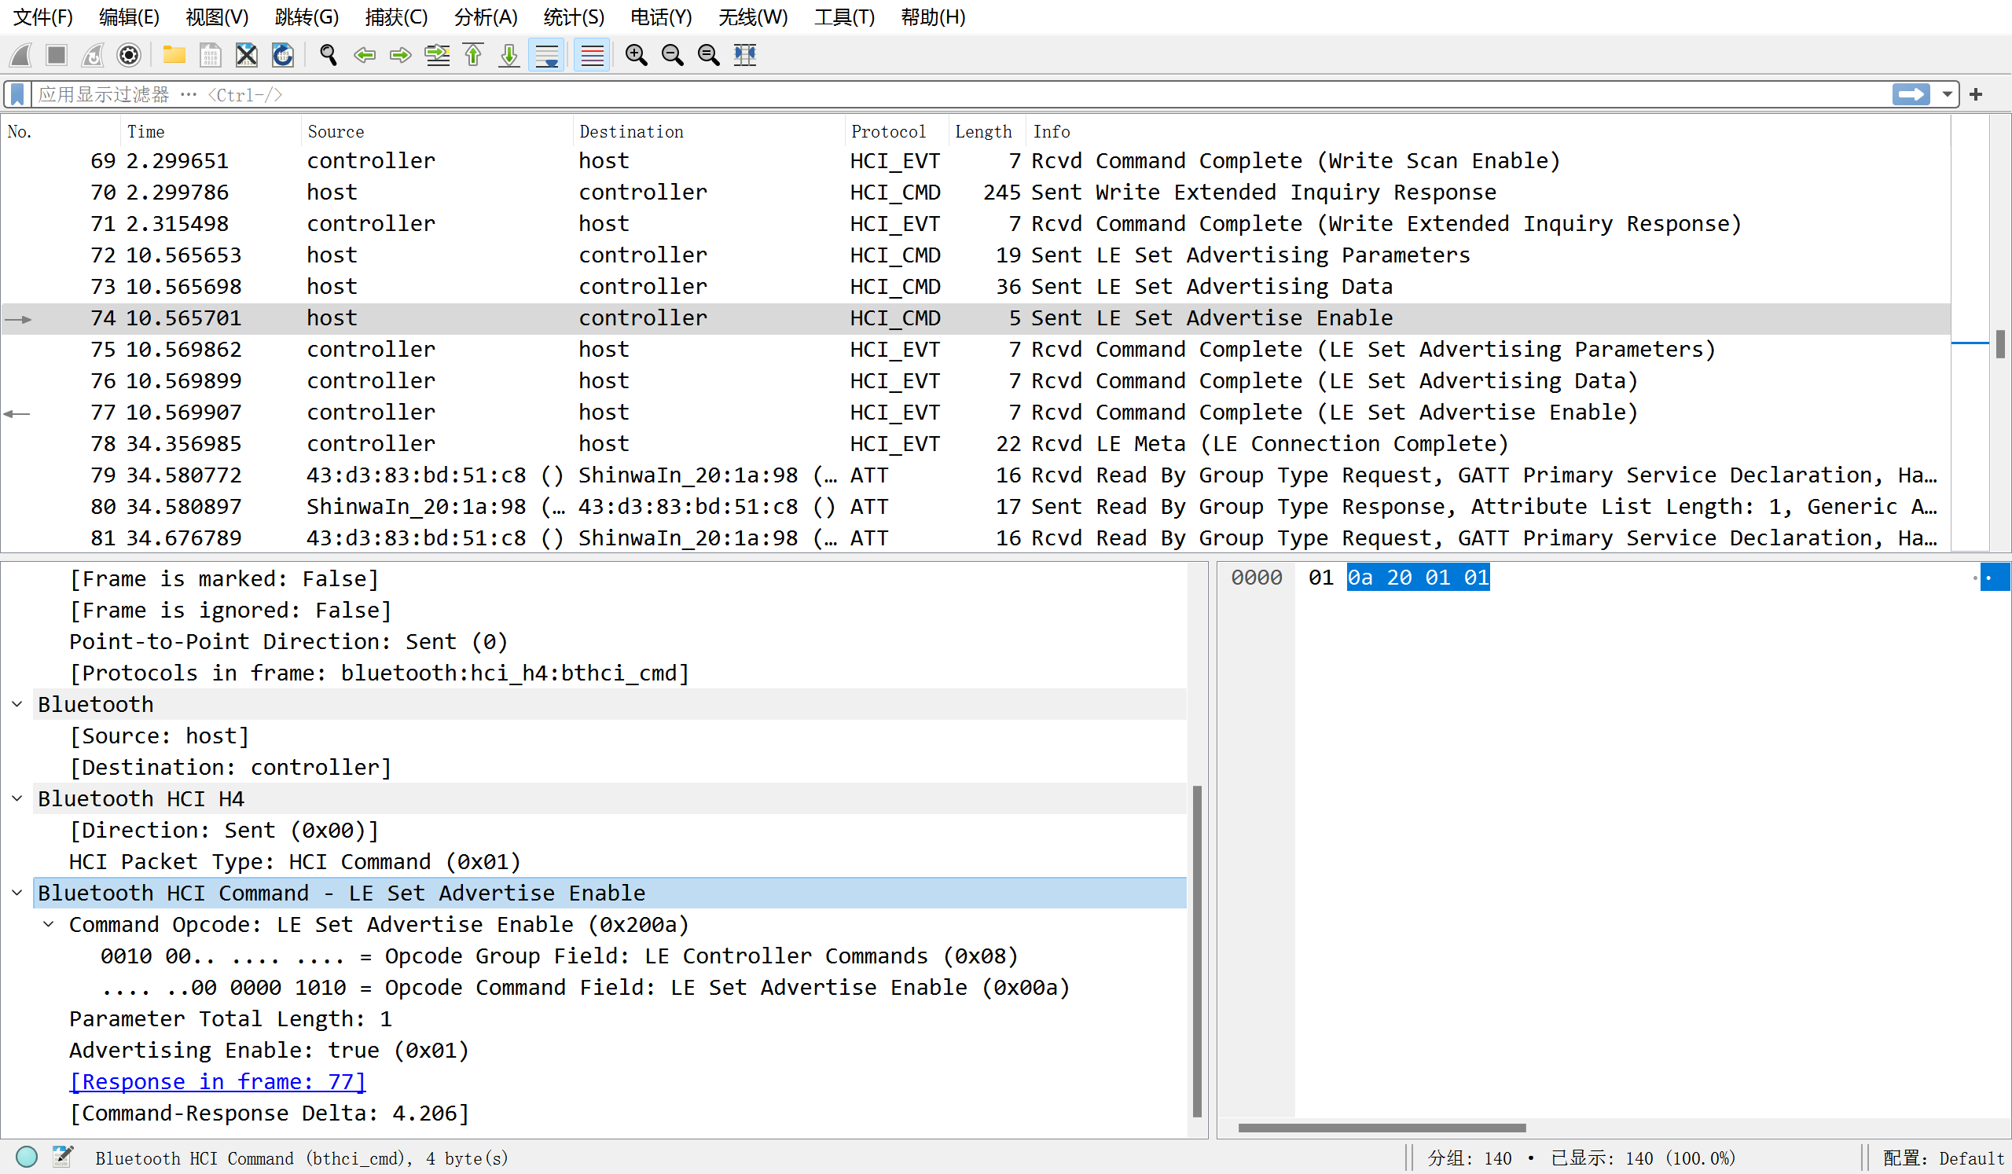Open a capture file folder icon
The width and height of the screenshot is (2012, 1174).
pos(174,55)
